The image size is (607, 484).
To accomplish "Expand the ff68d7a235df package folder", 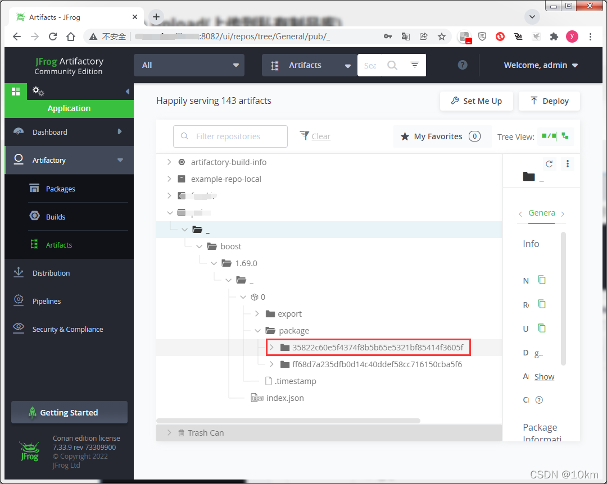I will (x=272, y=364).
